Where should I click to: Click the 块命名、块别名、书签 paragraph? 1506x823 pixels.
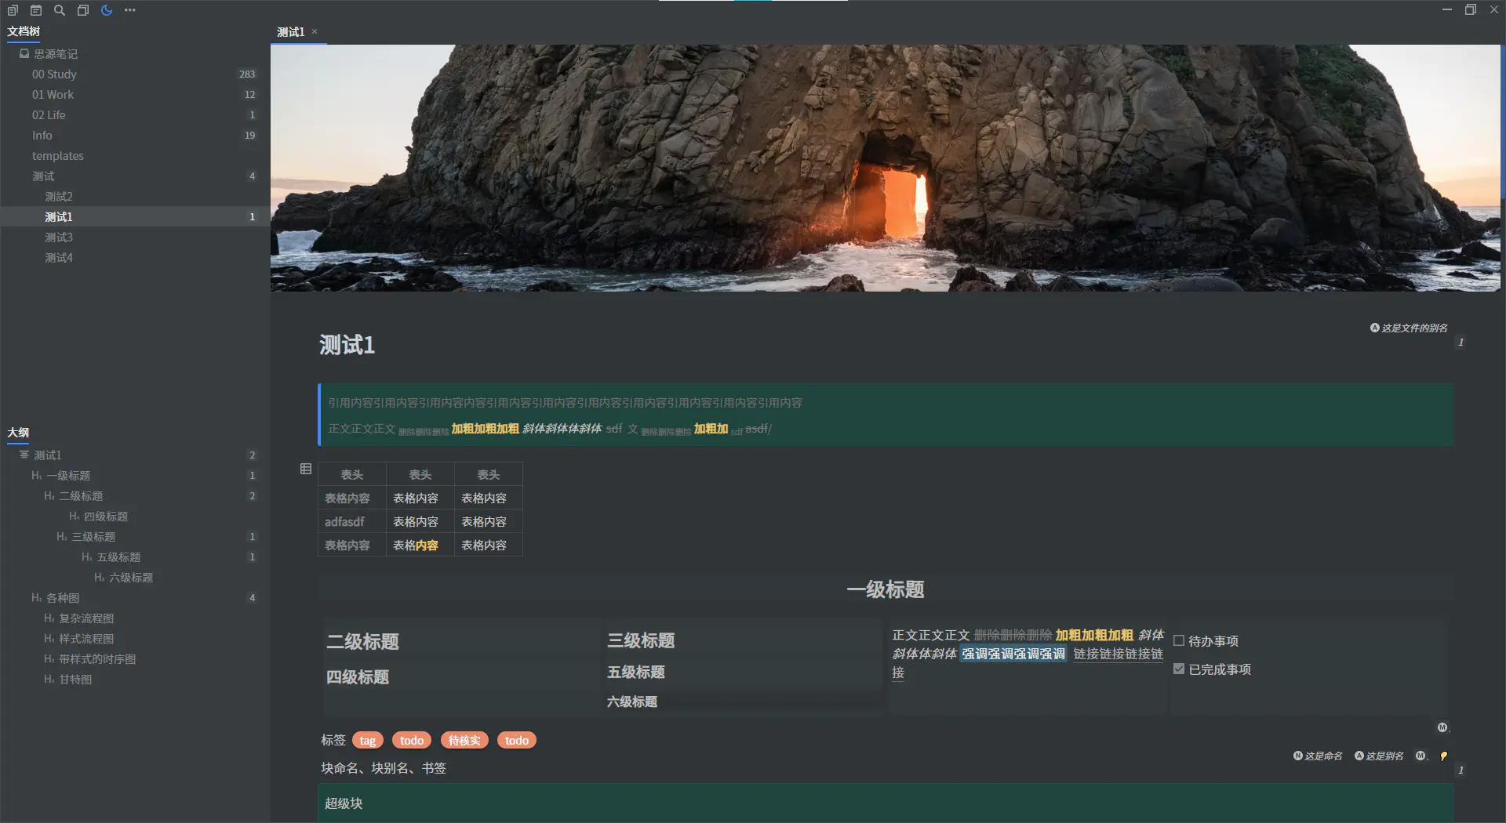[x=384, y=768]
